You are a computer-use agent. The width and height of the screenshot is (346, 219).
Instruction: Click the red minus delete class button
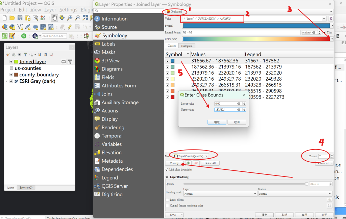coord(196,163)
